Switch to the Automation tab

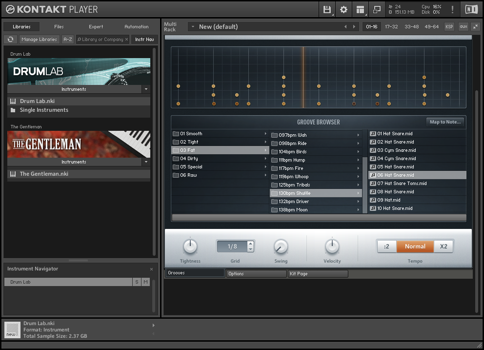(x=137, y=26)
